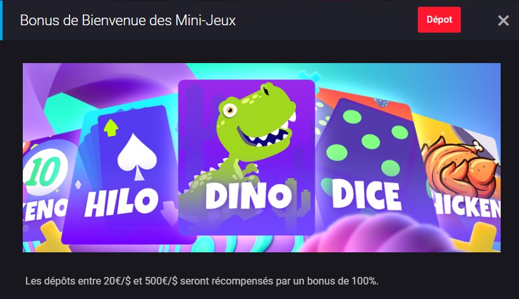519x299 pixels.
Task: Click the DINO text label
Action: (x=248, y=196)
